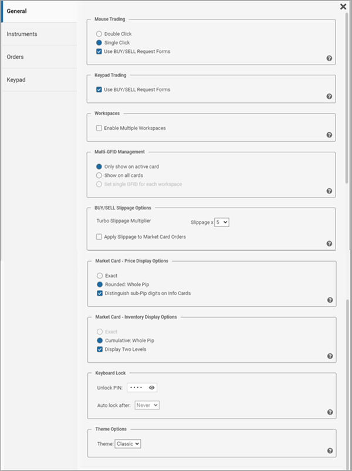Expand the Auto lock after dropdown

pos(147,405)
